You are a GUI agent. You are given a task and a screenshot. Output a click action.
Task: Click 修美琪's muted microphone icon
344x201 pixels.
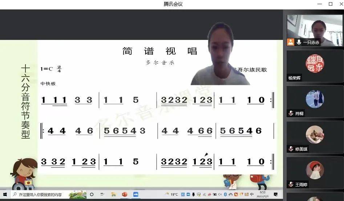[291, 149]
